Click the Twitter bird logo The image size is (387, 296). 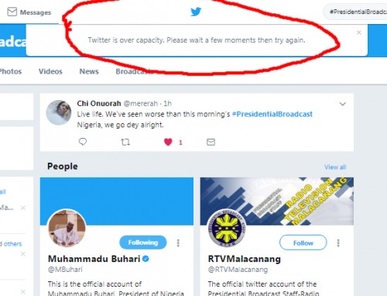coord(196,12)
